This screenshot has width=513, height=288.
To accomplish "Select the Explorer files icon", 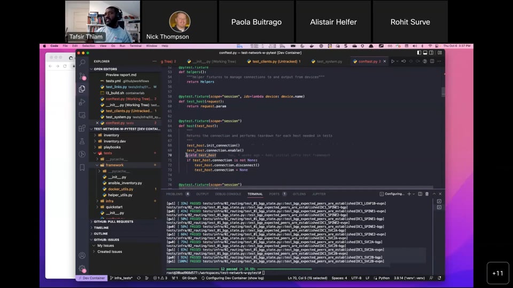I will click(x=82, y=89).
